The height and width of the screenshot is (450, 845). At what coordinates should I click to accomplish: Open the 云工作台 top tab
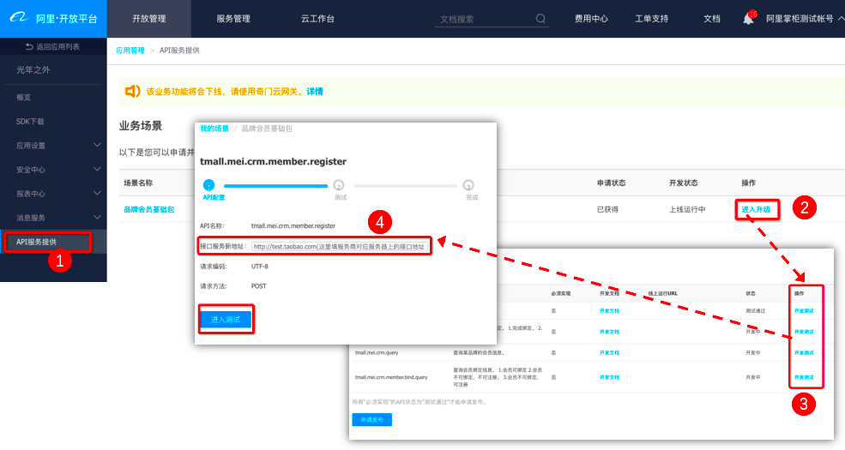317,19
